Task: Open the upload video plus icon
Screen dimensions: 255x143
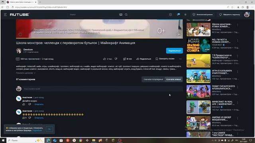Action: 171,15
